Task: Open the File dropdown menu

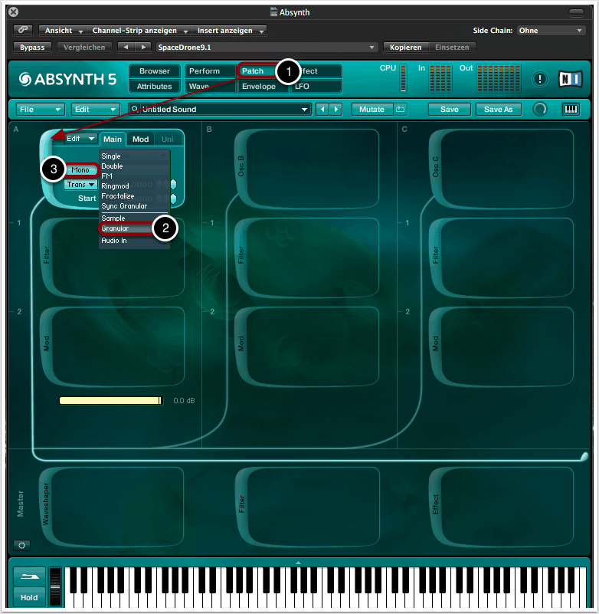Action: coord(40,110)
